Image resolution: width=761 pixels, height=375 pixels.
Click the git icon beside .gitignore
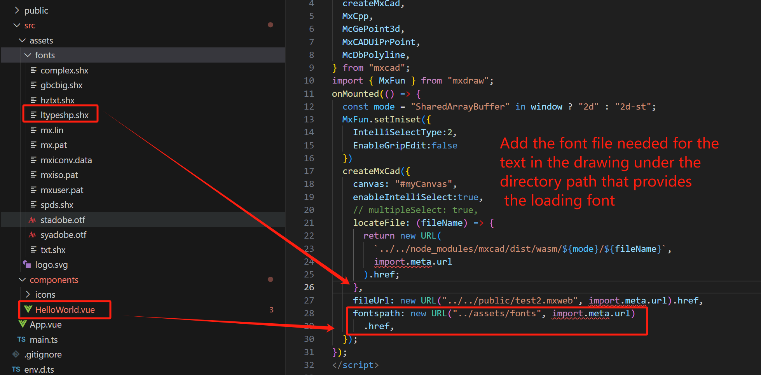(16, 354)
